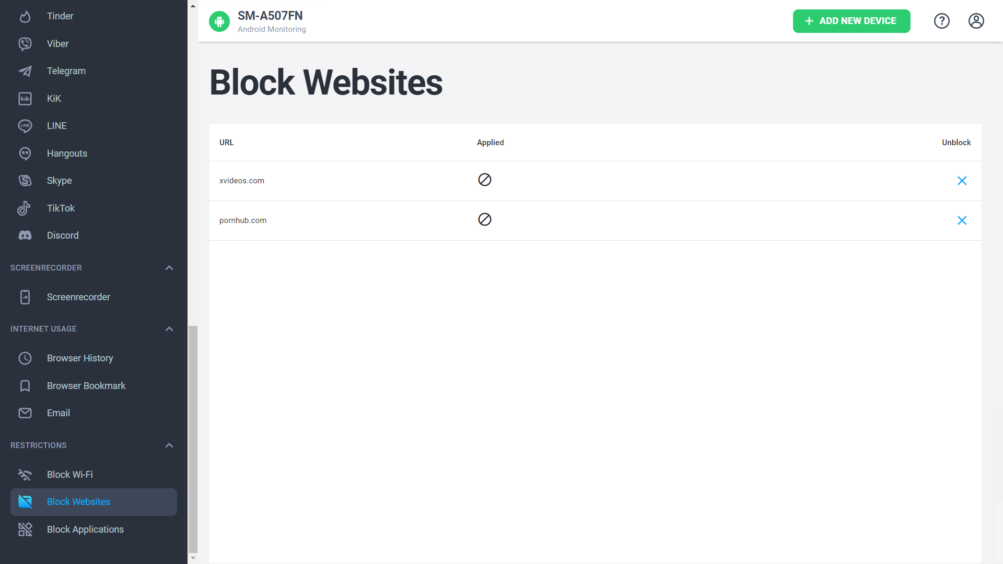Select Discord in the sidebar
This screenshot has height=564, width=1003.
pos(94,236)
